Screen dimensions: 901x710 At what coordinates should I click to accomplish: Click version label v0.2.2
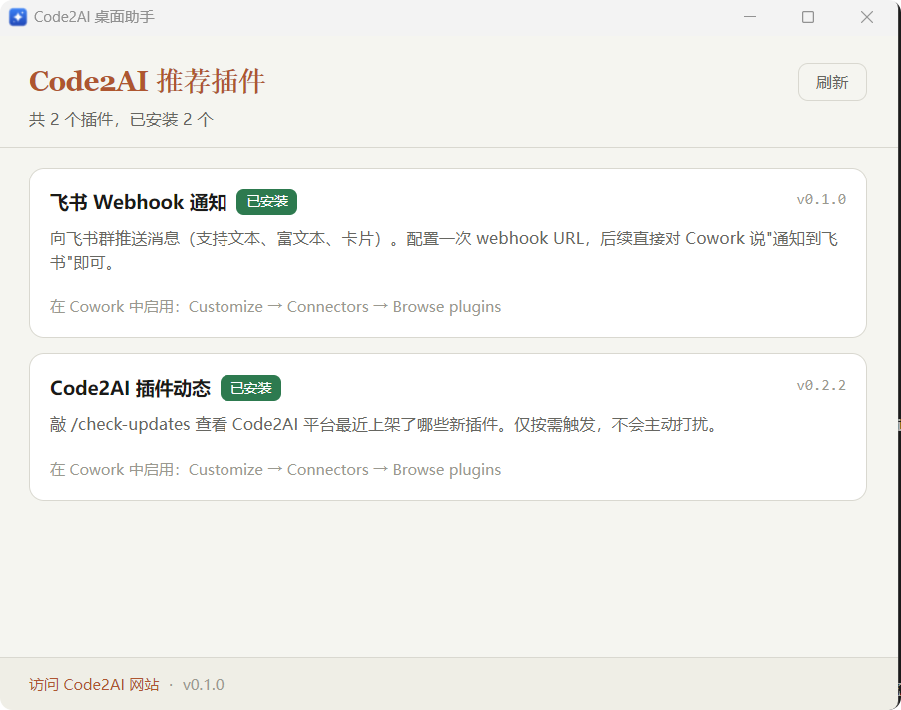[821, 386]
